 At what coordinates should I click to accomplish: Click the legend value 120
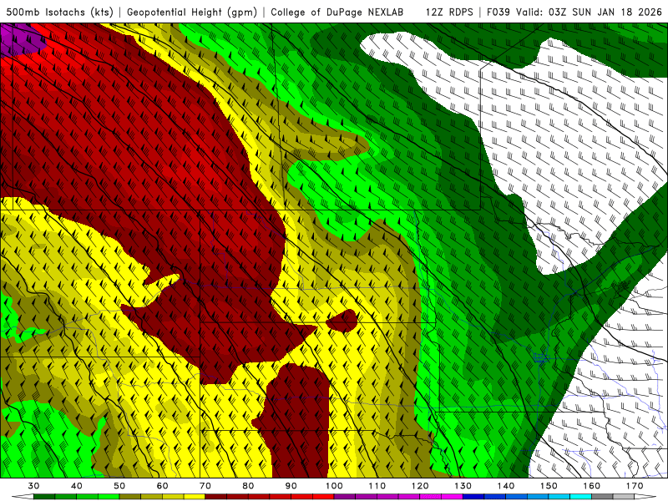click(x=420, y=486)
